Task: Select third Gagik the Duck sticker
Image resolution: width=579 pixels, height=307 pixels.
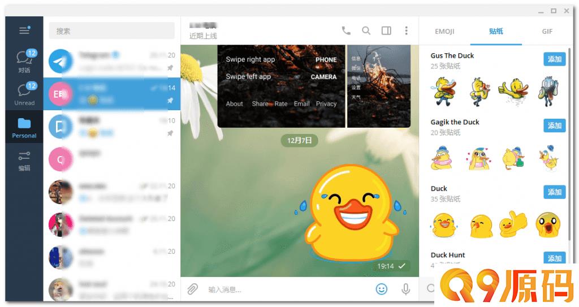Action: click(x=513, y=158)
